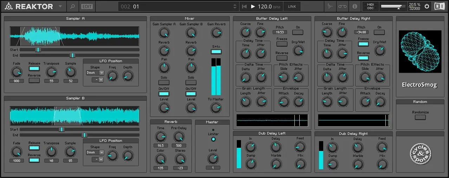Toggle Buffer Delay Left Freeze button

point(282,44)
